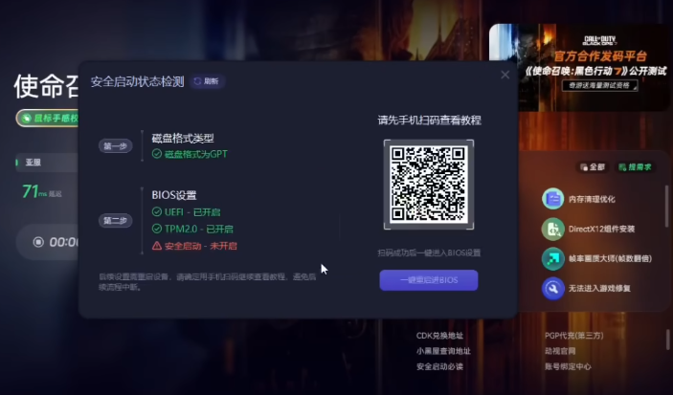This screenshot has height=395, width=673.
Task: Switch to the 搜需求 tab
Action: point(635,166)
